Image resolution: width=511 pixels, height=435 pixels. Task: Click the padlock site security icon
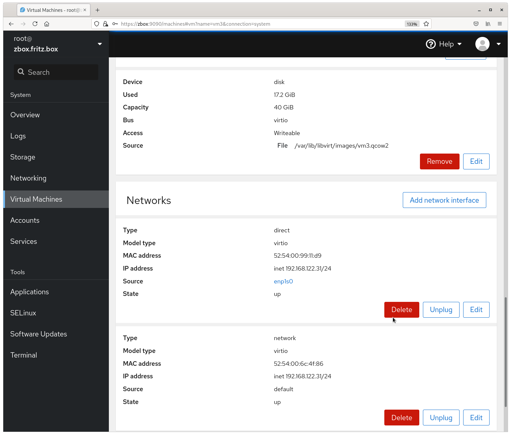click(106, 24)
